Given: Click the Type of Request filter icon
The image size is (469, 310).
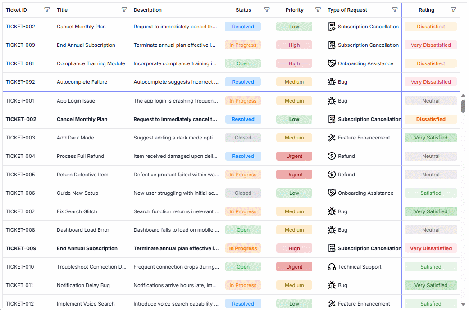Looking at the screenshot, I should (395, 9).
